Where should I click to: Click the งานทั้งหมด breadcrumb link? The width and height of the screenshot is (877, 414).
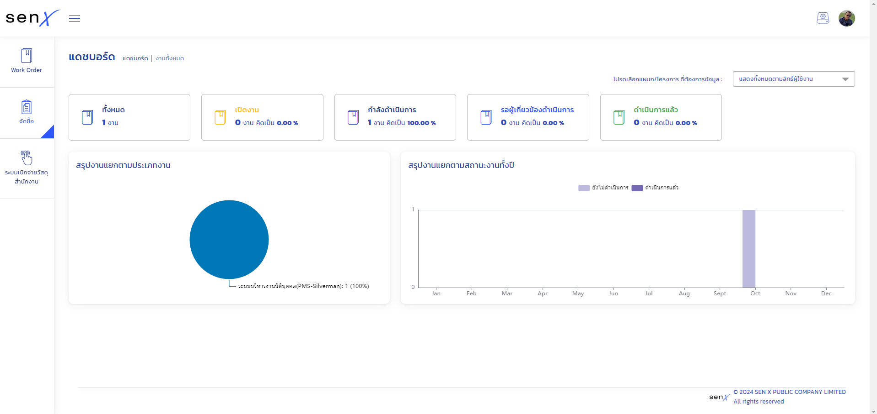click(x=170, y=58)
